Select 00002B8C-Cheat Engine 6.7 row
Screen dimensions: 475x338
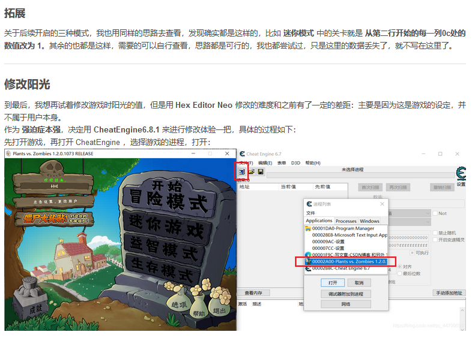346,268
